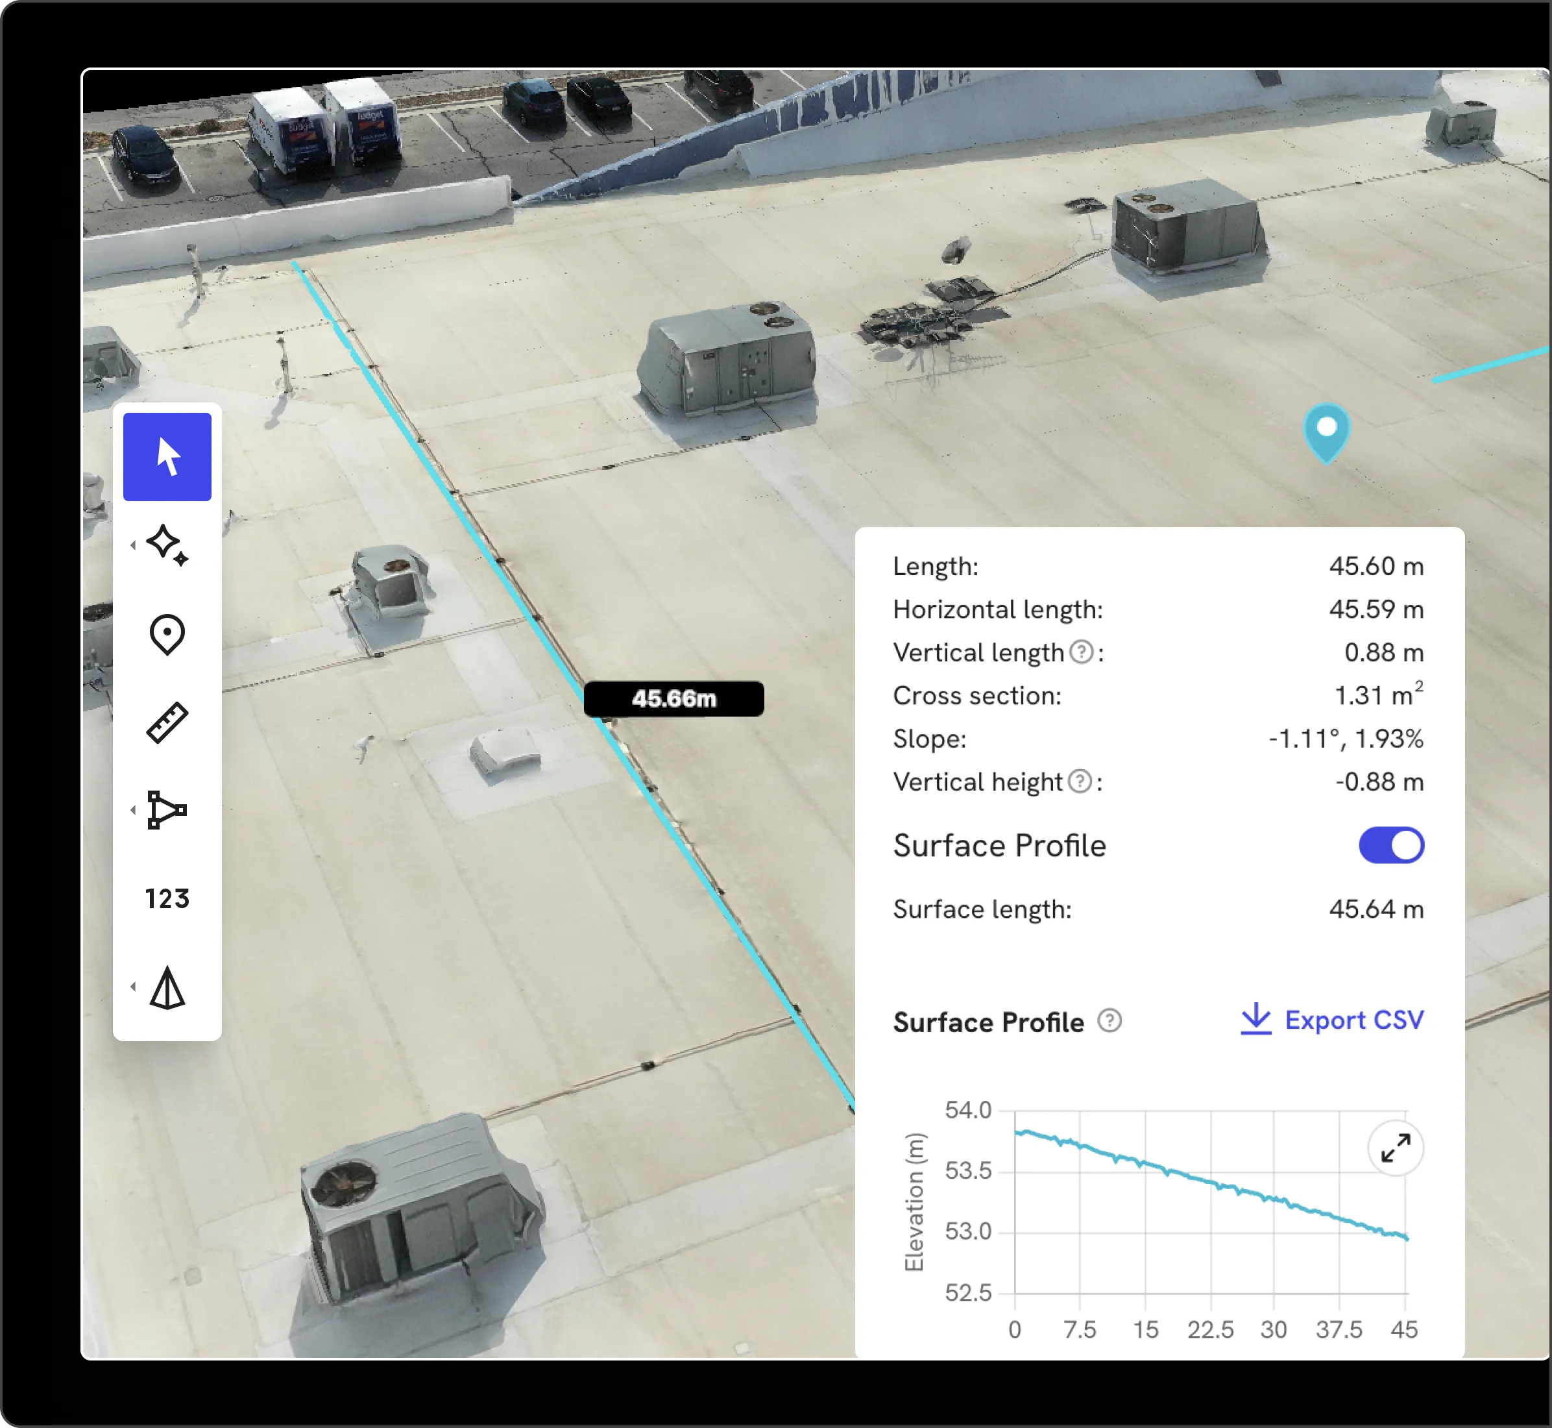This screenshot has height=1428, width=1552.
Task: Expand the polygon tool submenu arrow
Action: click(133, 810)
